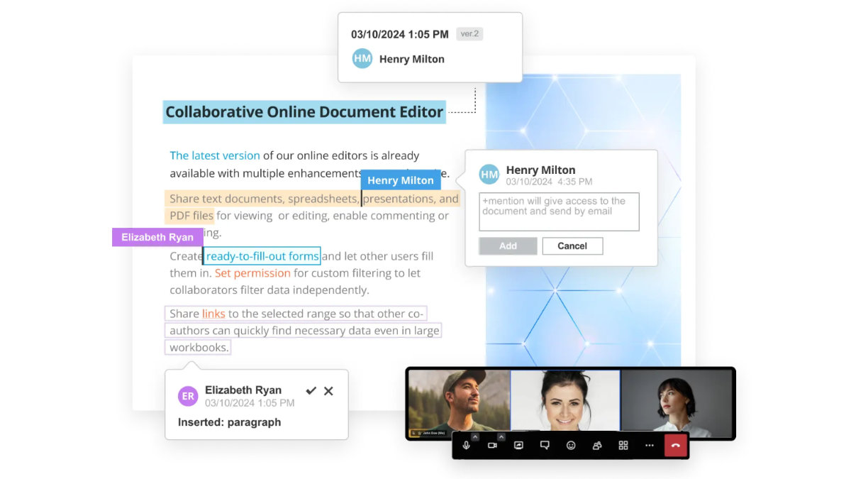Switch to grid view layout
The width and height of the screenshot is (851, 479).
pyautogui.click(x=624, y=446)
